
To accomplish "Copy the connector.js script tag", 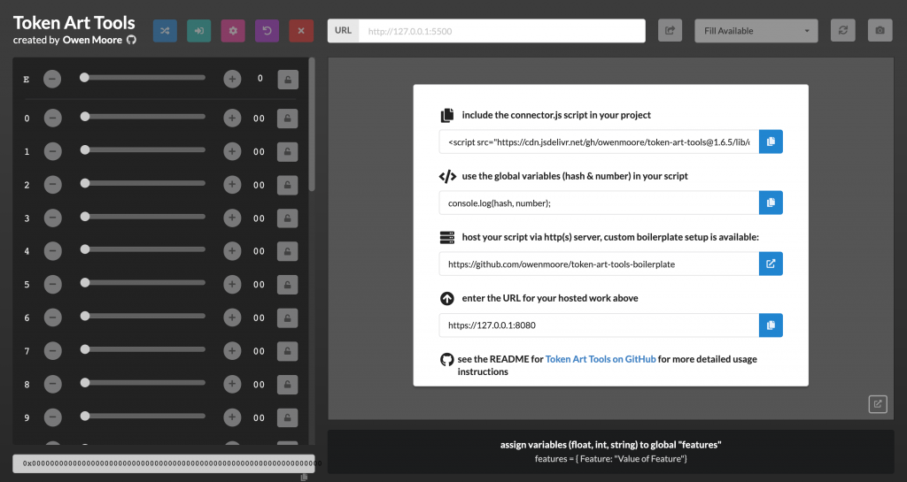I will [771, 142].
